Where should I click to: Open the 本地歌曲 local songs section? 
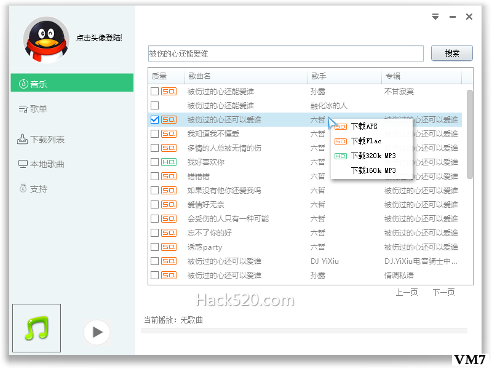pyautogui.click(x=71, y=164)
